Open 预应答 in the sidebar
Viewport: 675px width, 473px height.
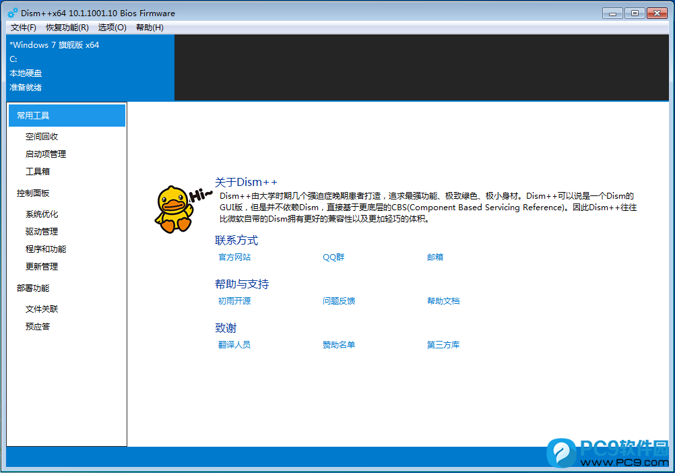[x=38, y=327]
